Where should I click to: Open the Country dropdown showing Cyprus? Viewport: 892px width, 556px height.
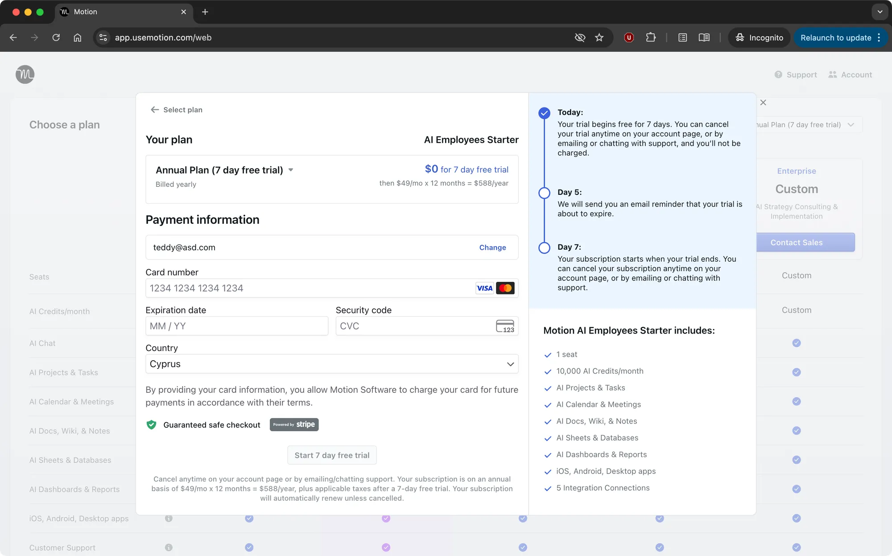click(332, 364)
